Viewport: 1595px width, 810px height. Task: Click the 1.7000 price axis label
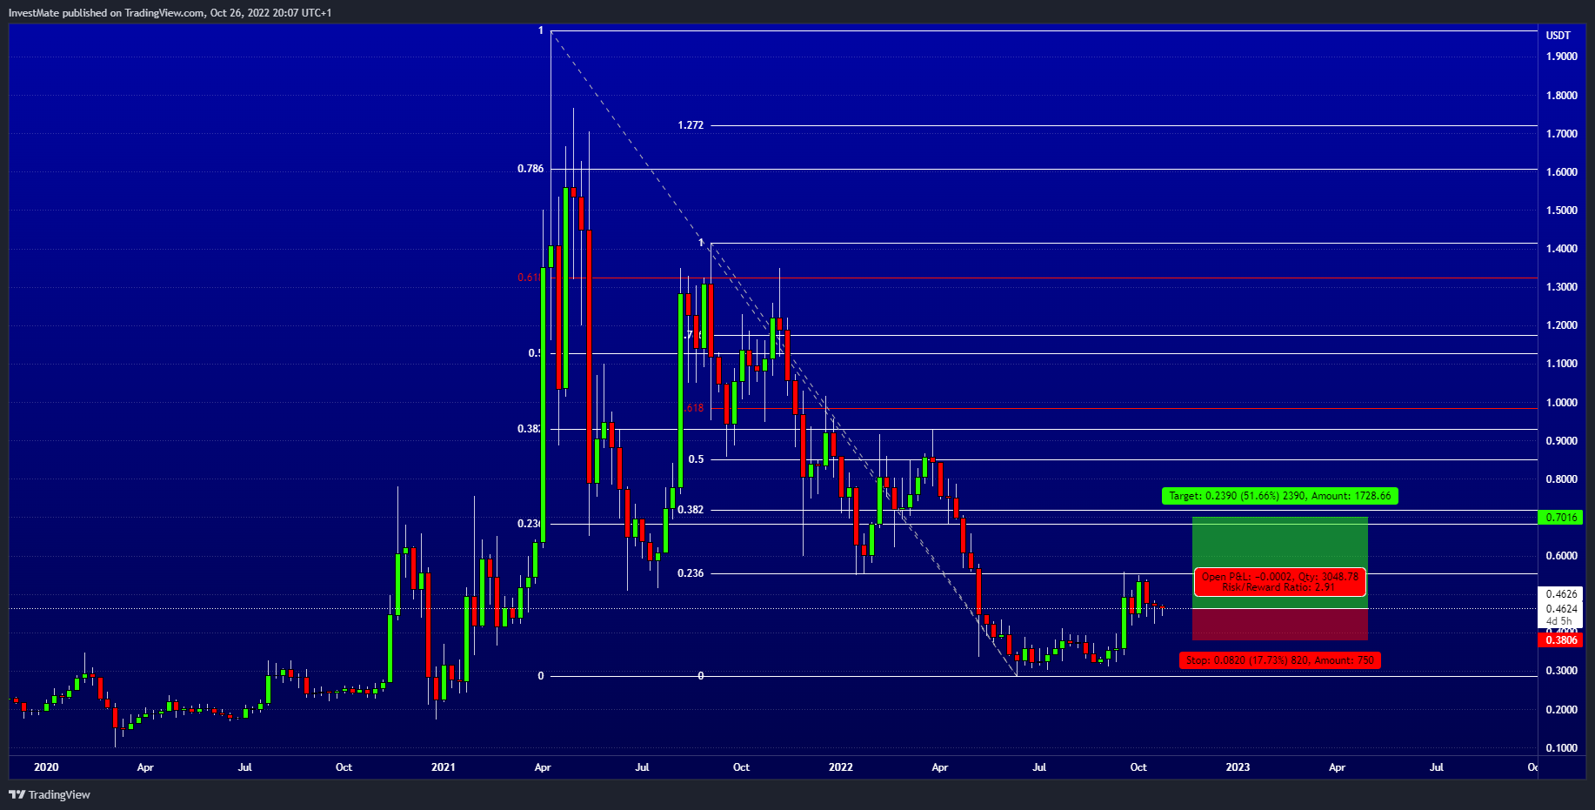tap(1561, 134)
